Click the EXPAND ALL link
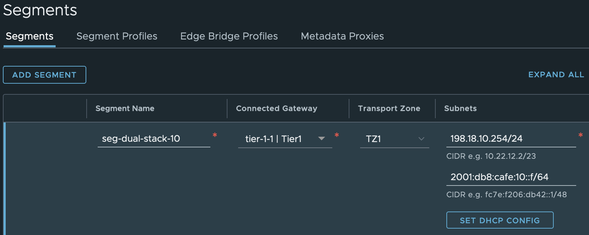This screenshot has width=589, height=235. (x=556, y=75)
